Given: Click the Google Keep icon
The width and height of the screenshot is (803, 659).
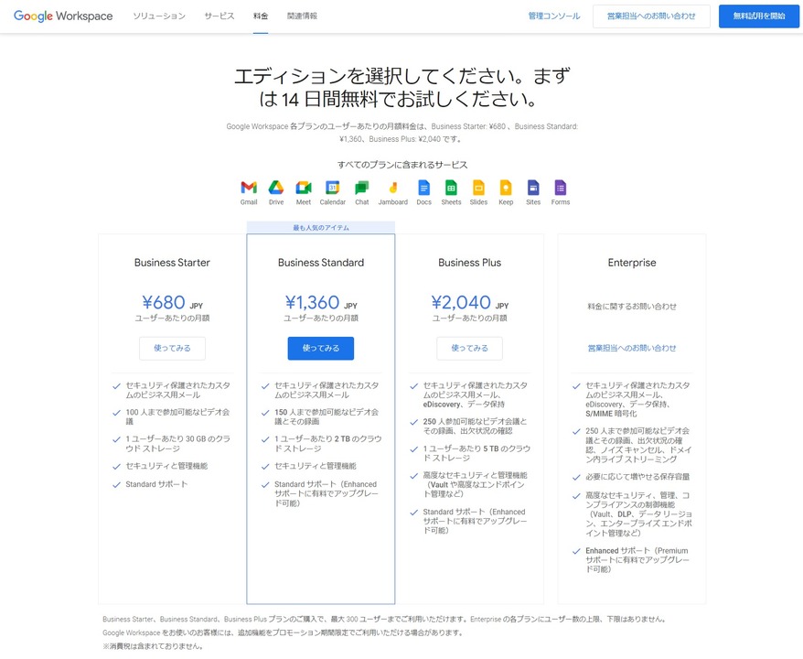Looking at the screenshot, I should point(506,188).
